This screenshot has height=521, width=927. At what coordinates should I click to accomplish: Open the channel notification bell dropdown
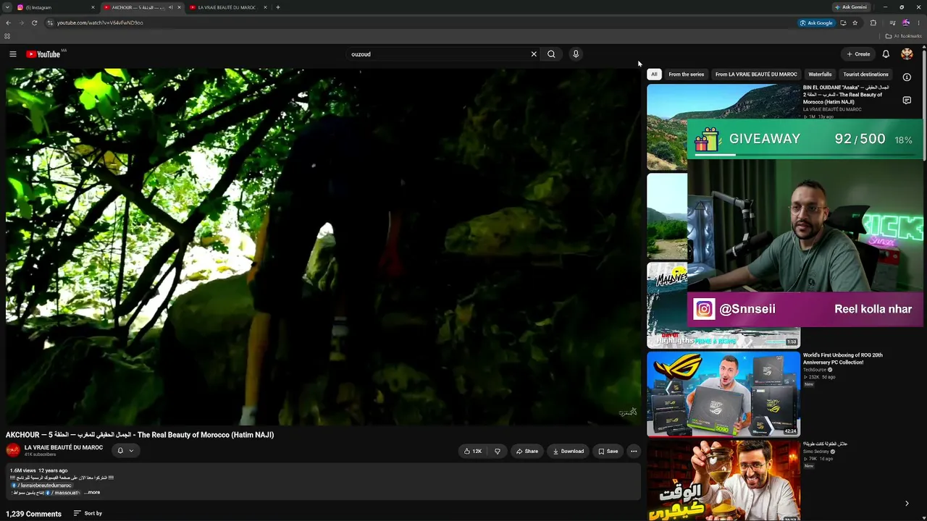click(x=125, y=451)
